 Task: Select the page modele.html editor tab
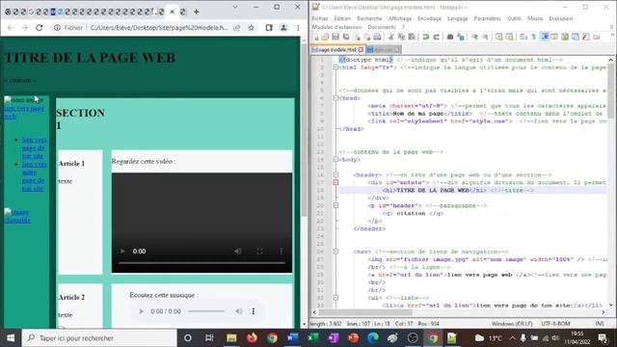pos(336,49)
